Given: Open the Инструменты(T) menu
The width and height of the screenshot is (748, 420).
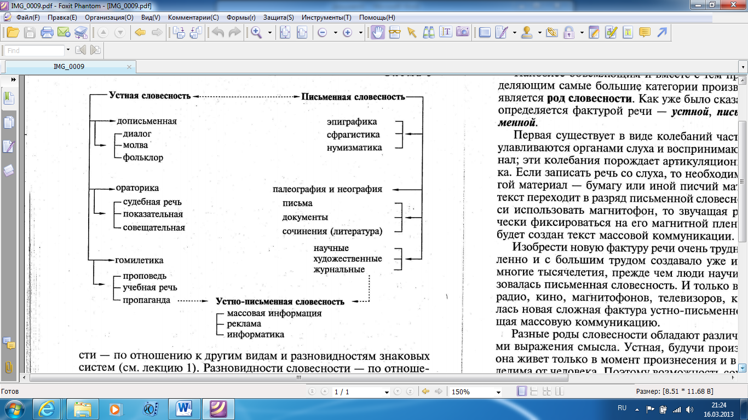Looking at the screenshot, I should pos(326,17).
